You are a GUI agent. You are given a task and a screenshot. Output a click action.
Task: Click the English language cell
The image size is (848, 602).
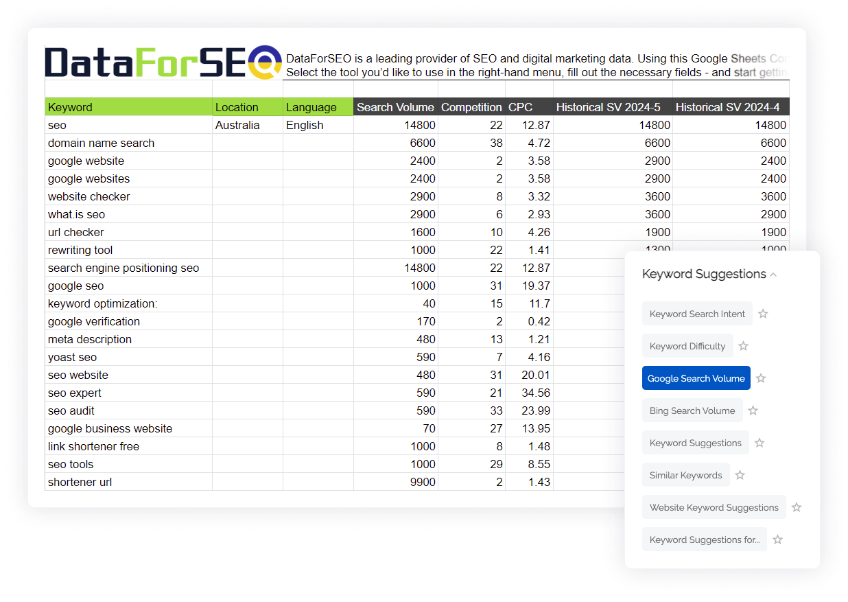point(318,125)
